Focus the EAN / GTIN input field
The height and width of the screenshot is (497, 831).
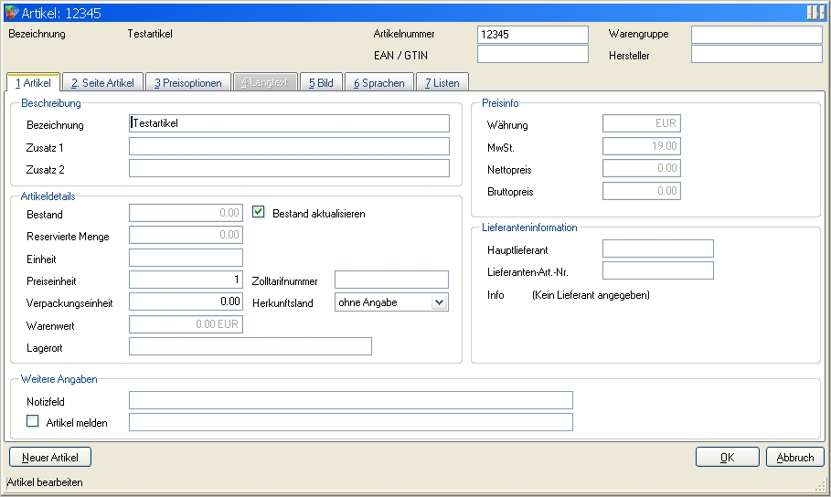click(532, 55)
